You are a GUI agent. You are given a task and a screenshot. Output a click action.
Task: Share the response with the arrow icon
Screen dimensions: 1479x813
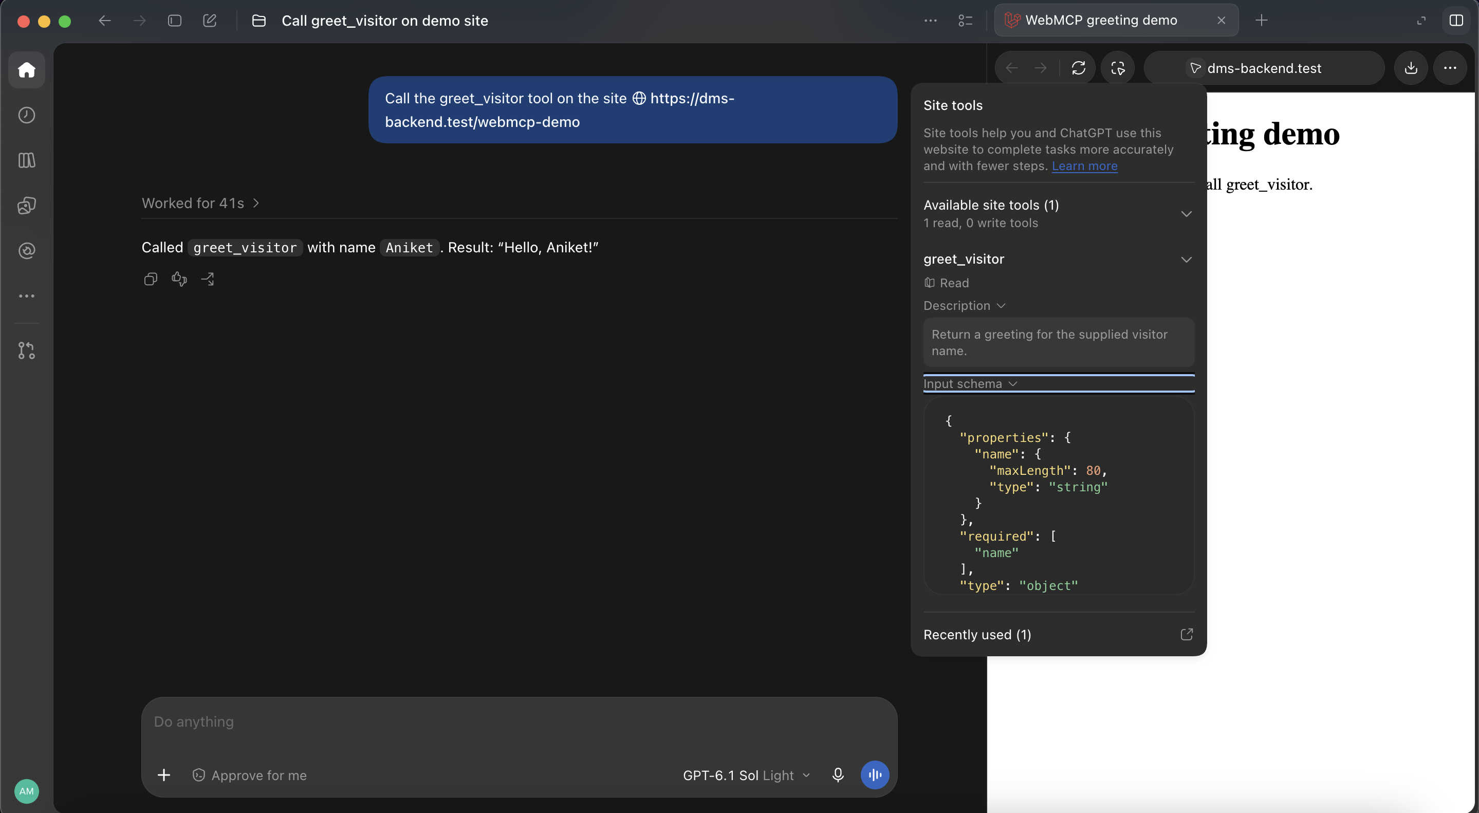coord(207,279)
